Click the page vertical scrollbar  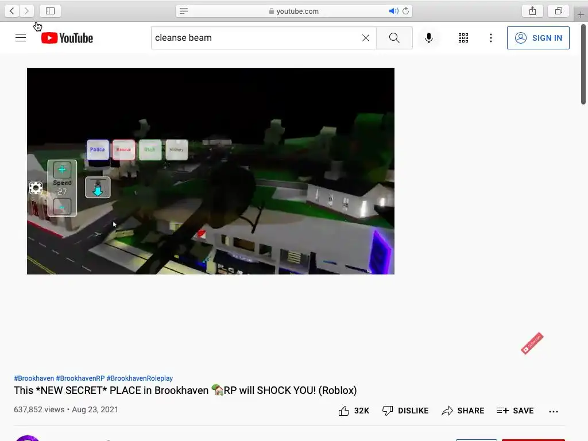tap(583, 64)
